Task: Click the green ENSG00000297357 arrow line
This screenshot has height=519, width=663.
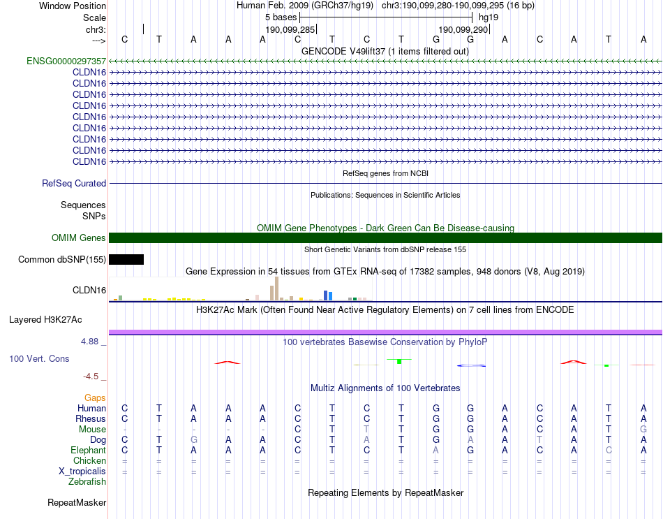Action: (385, 61)
